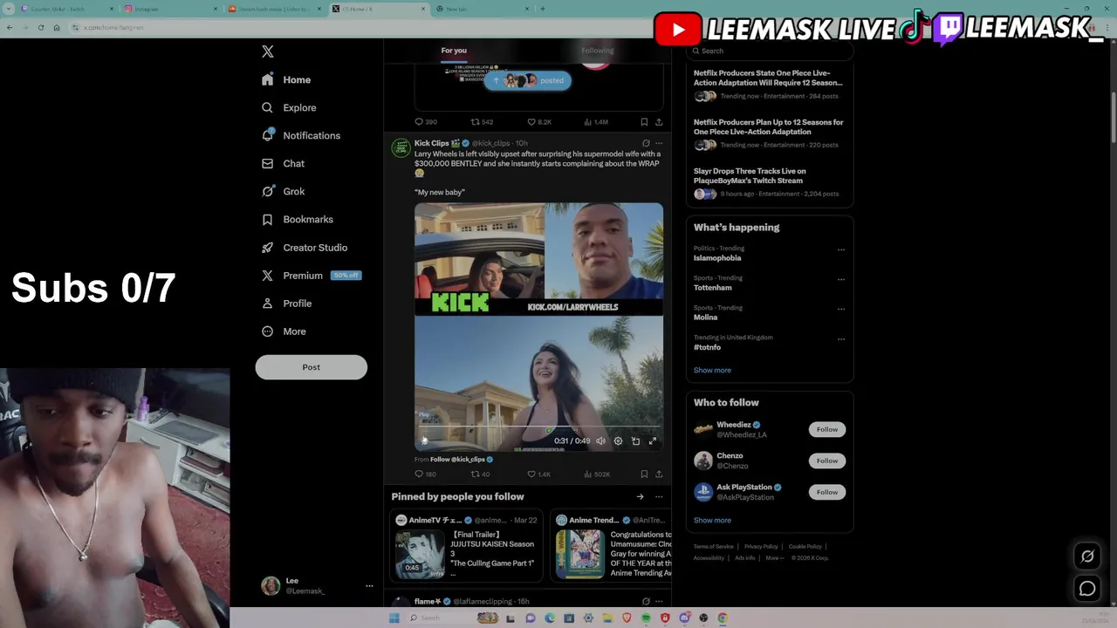Follow Chenzo
The height and width of the screenshot is (628, 1117).
coord(827,461)
